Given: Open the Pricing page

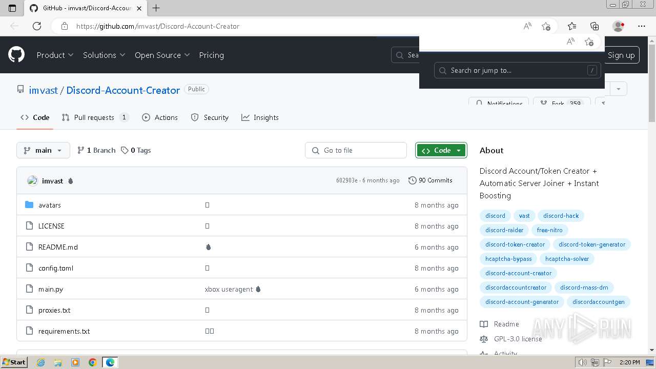Looking at the screenshot, I should point(211,55).
